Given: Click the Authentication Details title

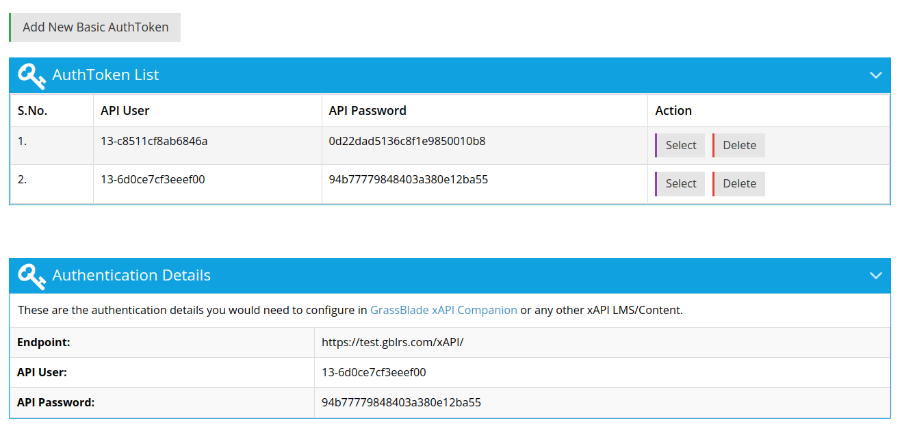Looking at the screenshot, I should 131,276.
